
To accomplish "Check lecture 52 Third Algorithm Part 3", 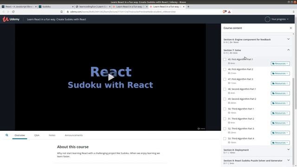I will [225, 128].
